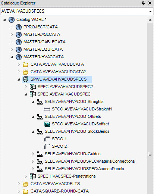Expand SPEC AVEVAHVACUDSPEC2 node

coord(26,87)
